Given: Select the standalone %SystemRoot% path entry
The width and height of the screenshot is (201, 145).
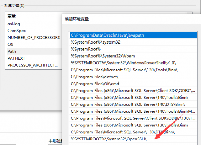Looking at the screenshot, I should 133,49.
